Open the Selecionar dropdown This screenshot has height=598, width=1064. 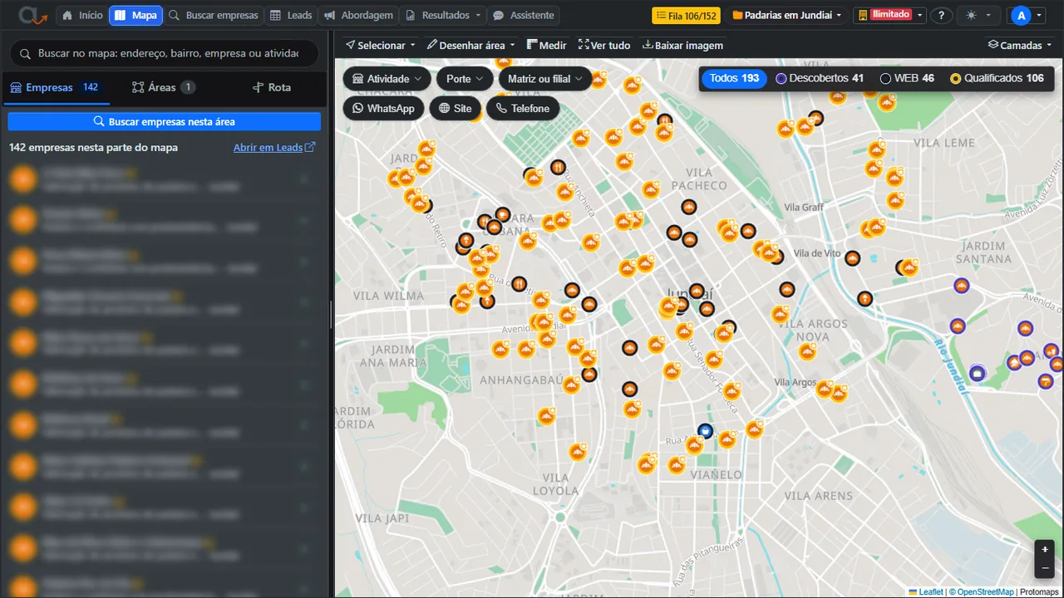point(381,45)
